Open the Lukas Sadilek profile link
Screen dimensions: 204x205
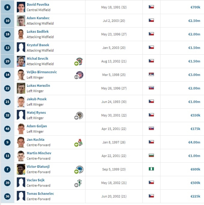tap(38, 31)
